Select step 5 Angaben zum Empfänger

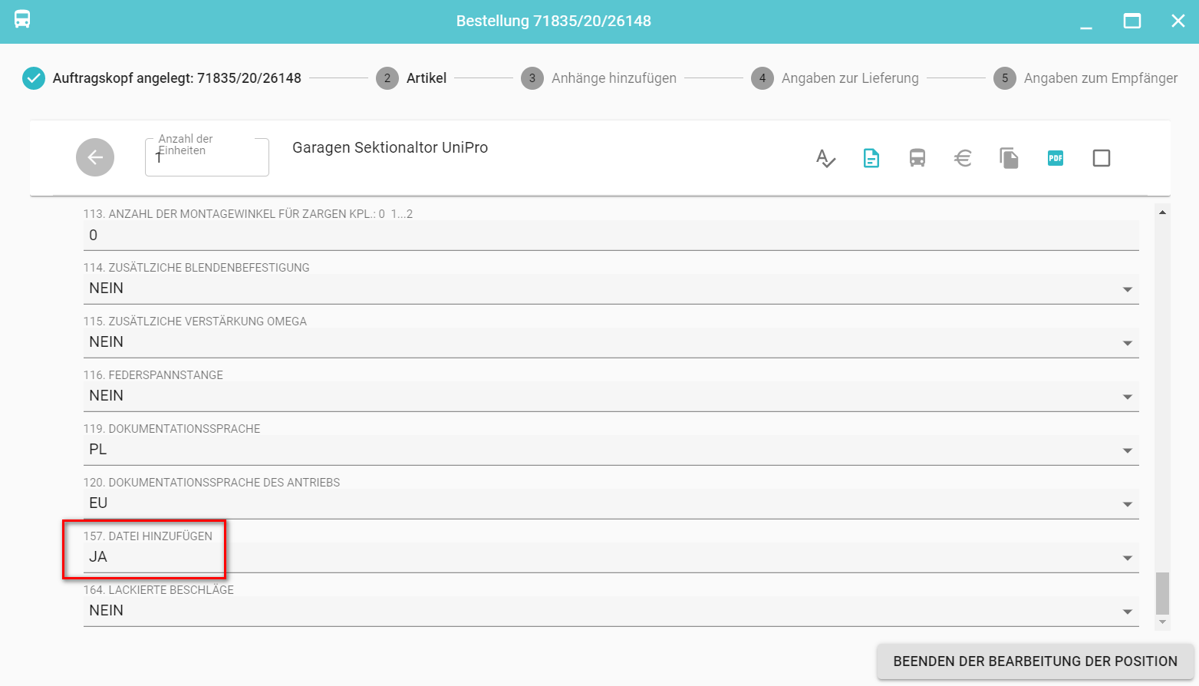coord(1085,78)
